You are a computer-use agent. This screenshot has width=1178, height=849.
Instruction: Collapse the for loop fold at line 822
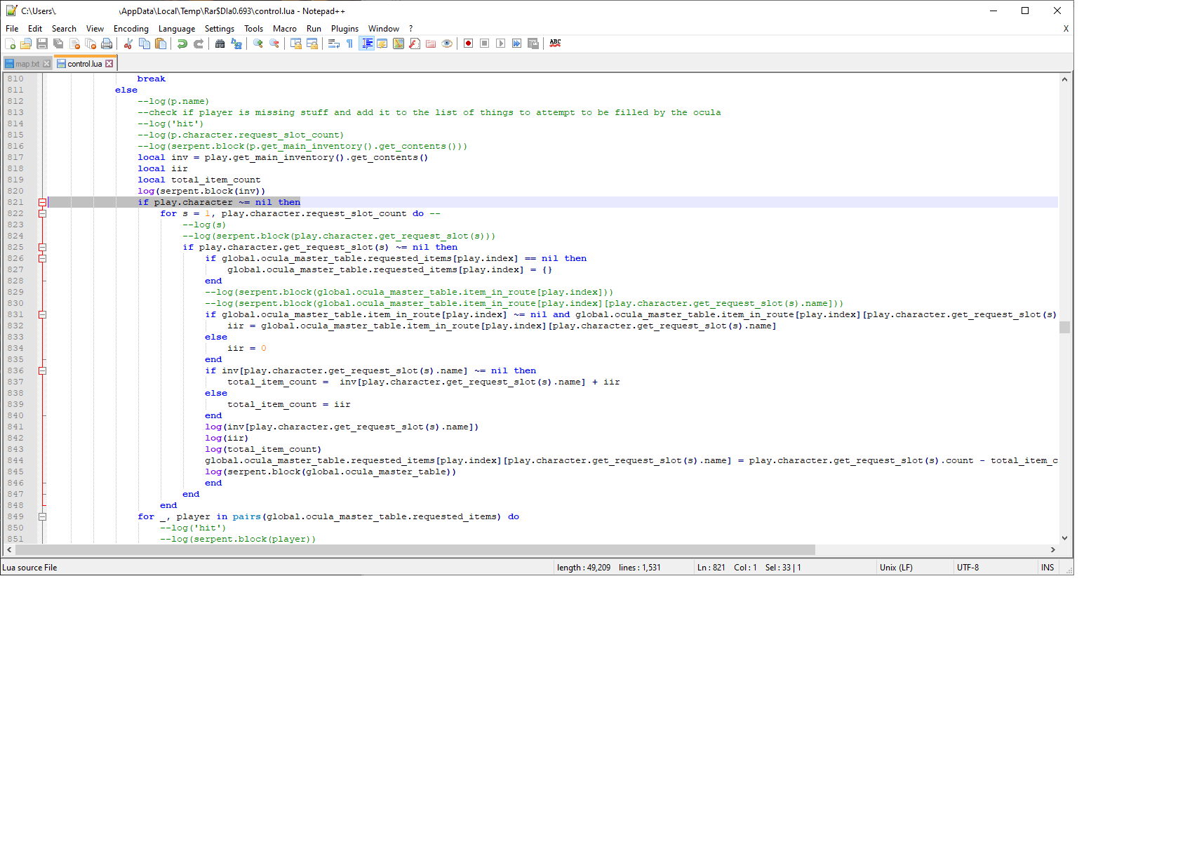pos(42,213)
